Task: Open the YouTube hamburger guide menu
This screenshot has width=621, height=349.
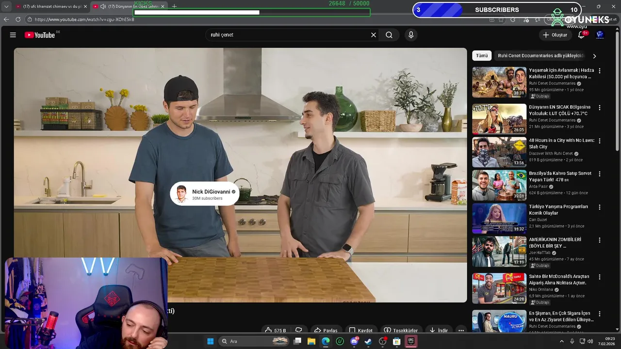Action: [13, 35]
